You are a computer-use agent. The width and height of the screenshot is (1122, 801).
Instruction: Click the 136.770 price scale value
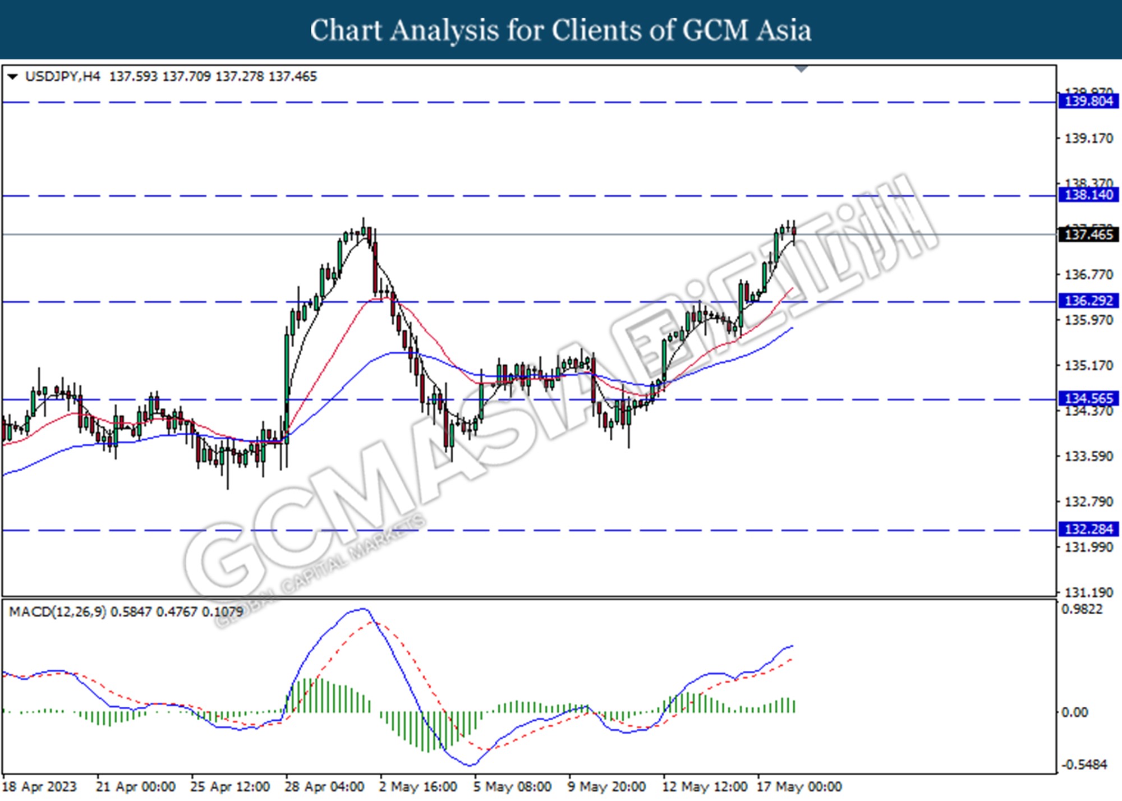pos(1089,275)
